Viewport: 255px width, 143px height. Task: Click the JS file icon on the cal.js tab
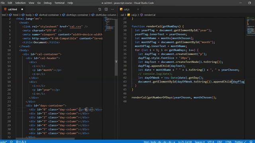[121, 9]
